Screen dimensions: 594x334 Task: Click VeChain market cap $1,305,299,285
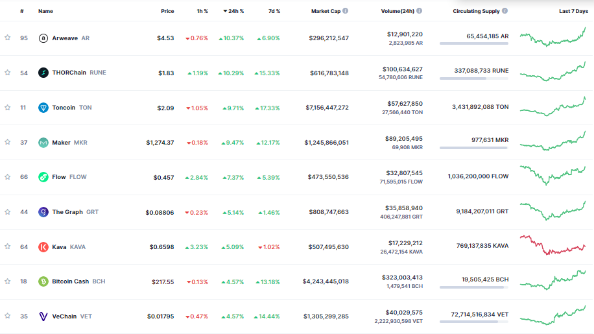[326, 316]
